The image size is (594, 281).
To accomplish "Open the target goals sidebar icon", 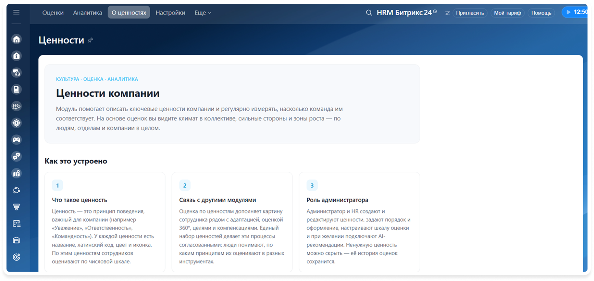I will 17,123.
